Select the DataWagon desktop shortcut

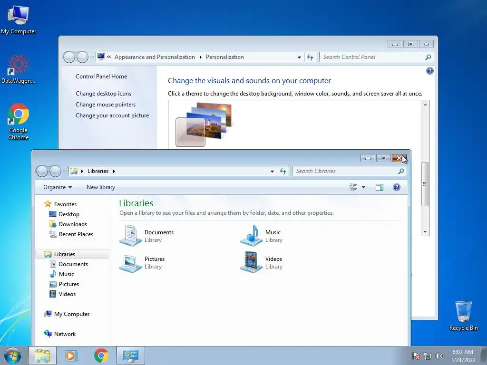pyautogui.click(x=18, y=69)
